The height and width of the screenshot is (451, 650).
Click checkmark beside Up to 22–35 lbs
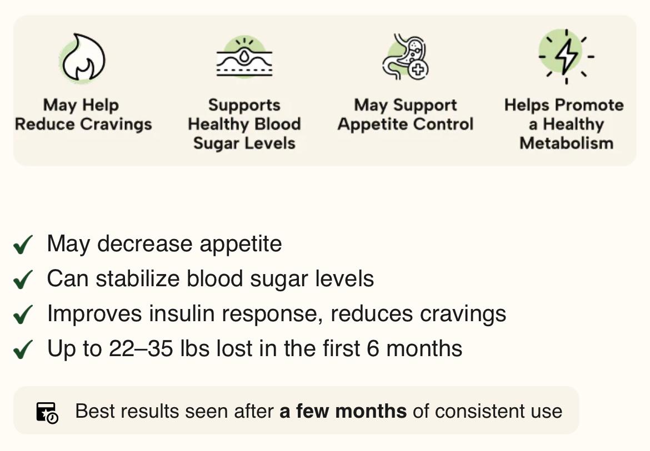tap(23, 349)
